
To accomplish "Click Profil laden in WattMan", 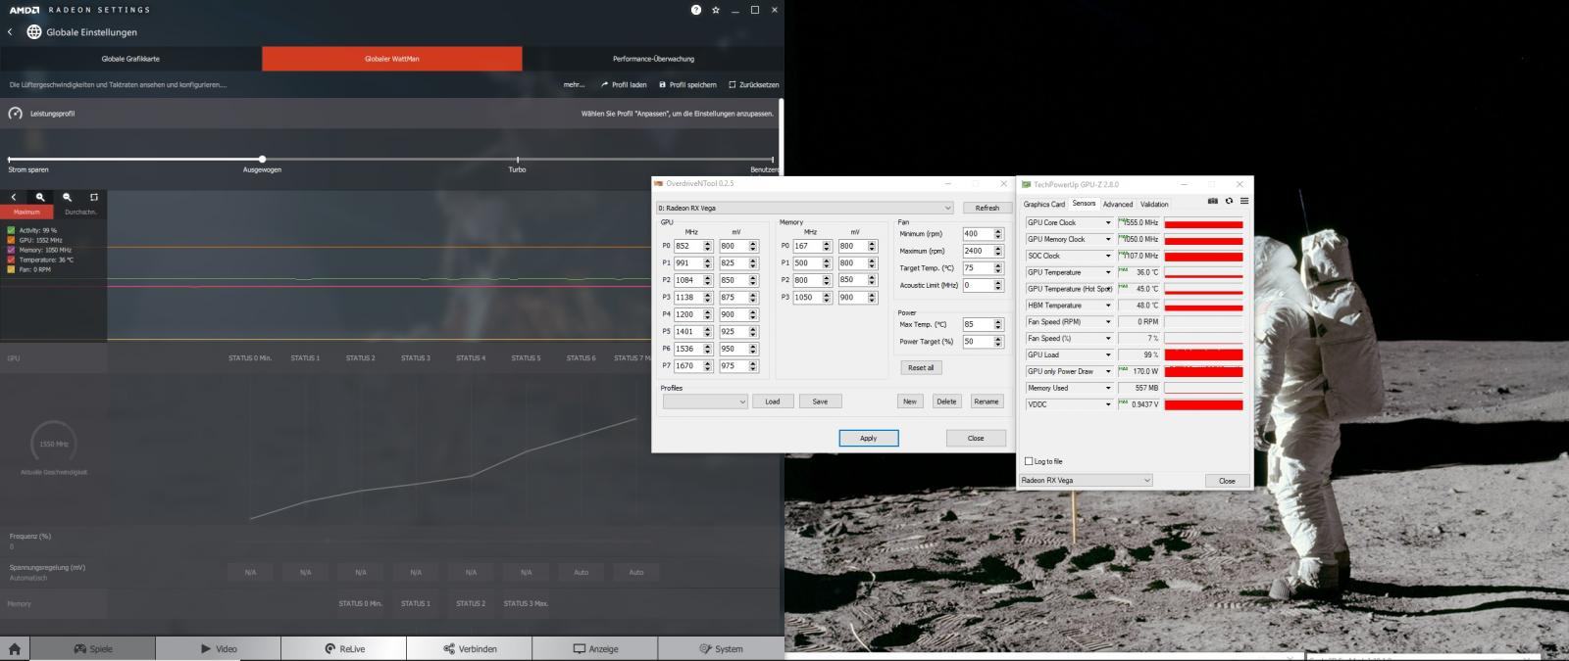I will tap(624, 85).
